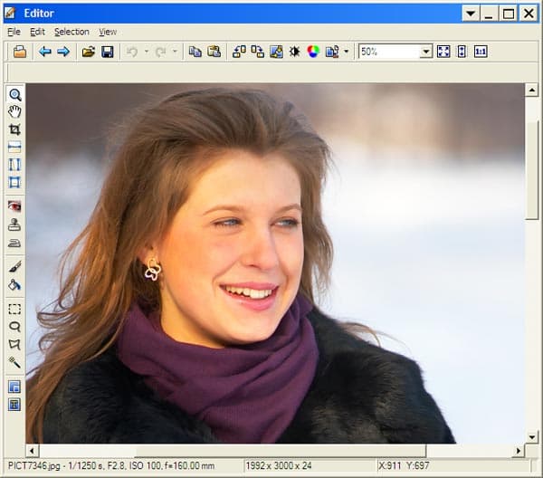Select the insert image tool
Screen dimensions: 543x478
[14, 387]
